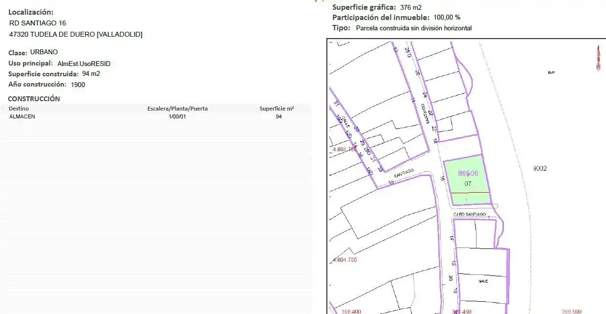This screenshot has height=314, width=606.
Task: Click the '4.604.750' coordinate label
Action: tap(344, 150)
